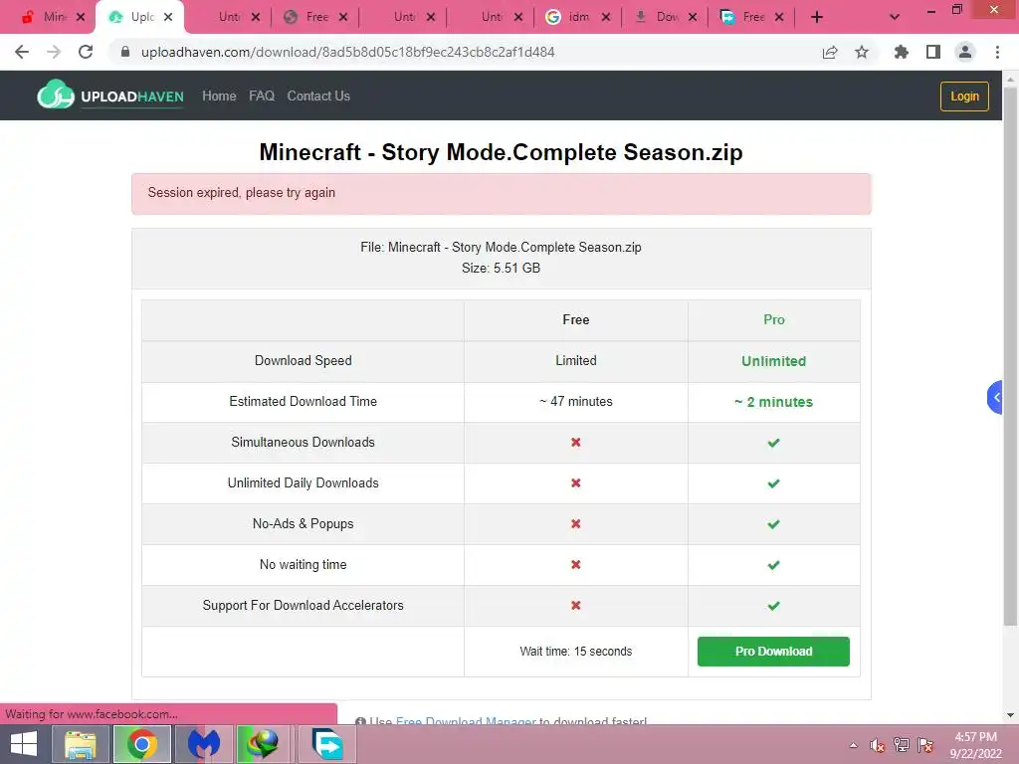This screenshot has width=1019, height=764.
Task: Click the 'Free' column header
Action: [x=576, y=319]
